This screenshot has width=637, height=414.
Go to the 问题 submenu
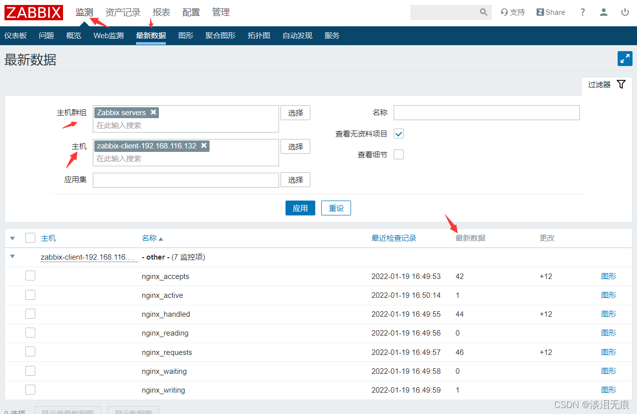[x=46, y=36]
